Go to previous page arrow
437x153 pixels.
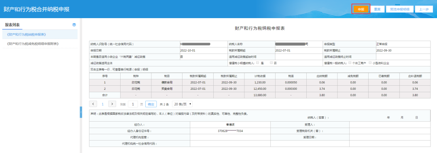click(x=93, y=104)
